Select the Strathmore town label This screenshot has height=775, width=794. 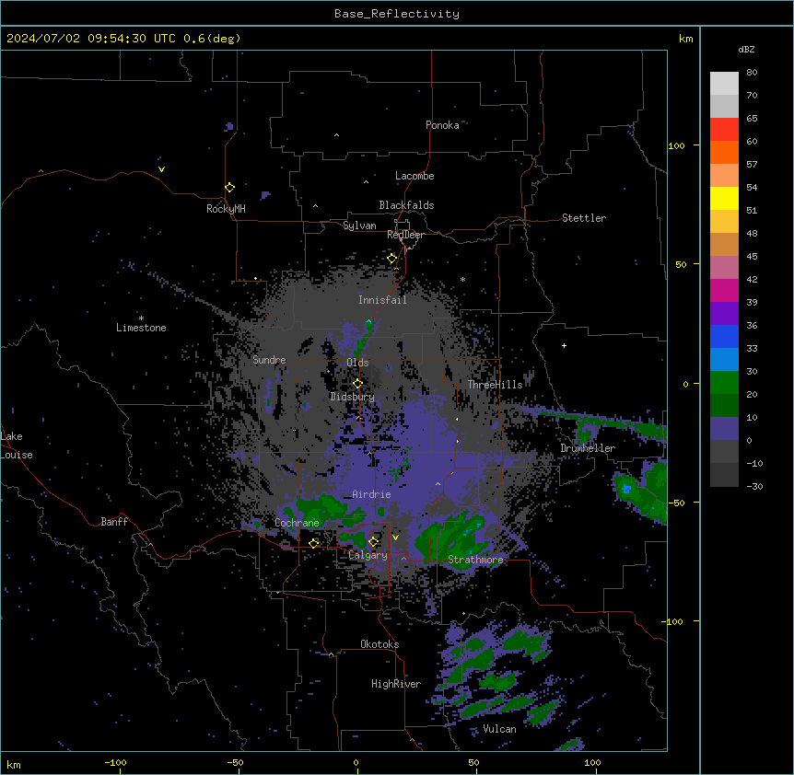click(475, 560)
